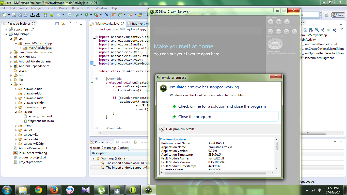347x195 pixels.
Task: Open the Android Virtual Device Manager icon
Action: tap(51, 15)
